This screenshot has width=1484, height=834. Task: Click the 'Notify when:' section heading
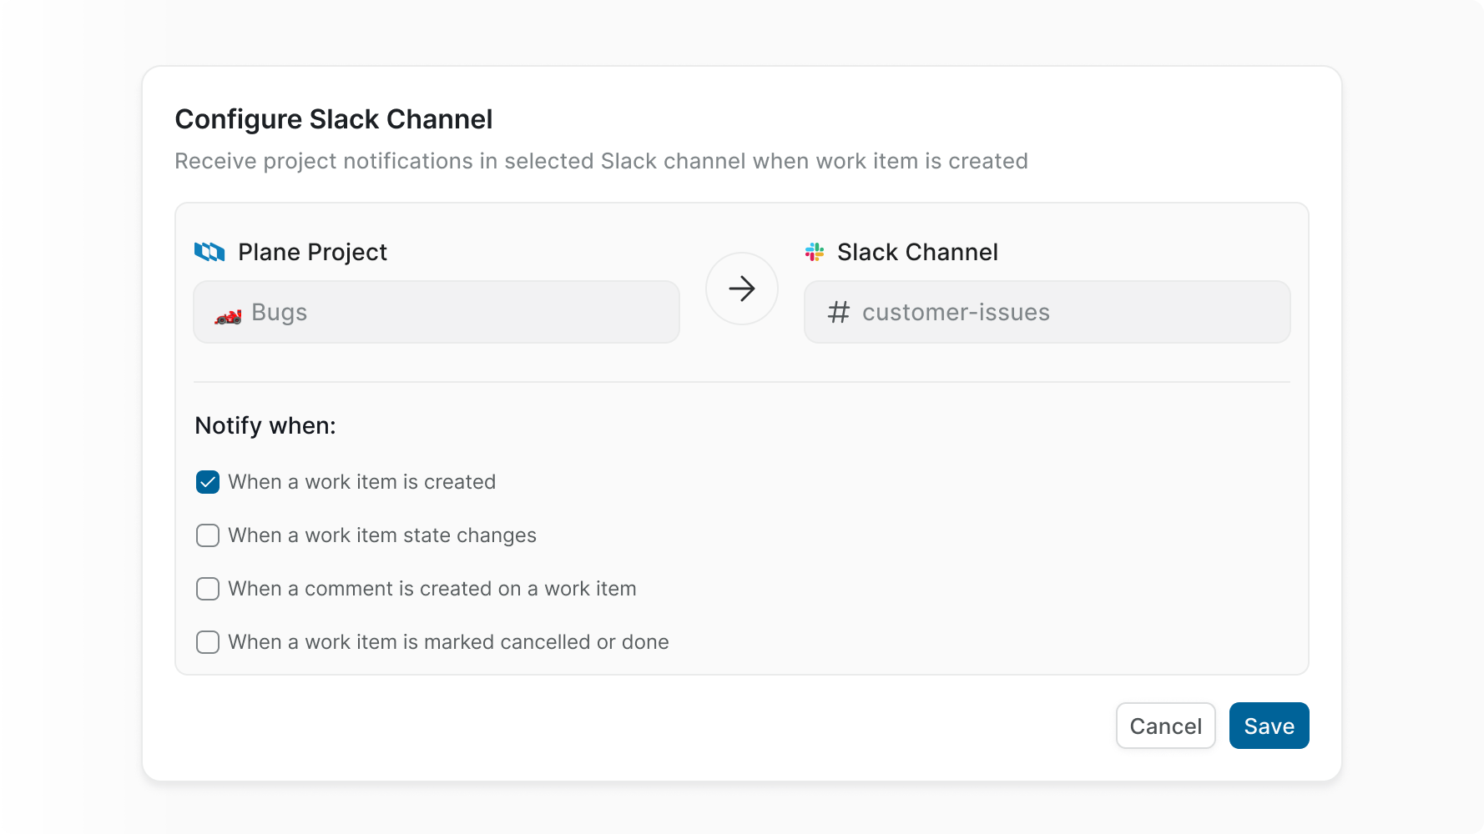(x=265, y=425)
